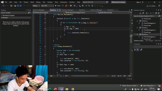This screenshot has height=91, width=162.
Task: Click the split editor plus icon
Action: click(131, 13)
